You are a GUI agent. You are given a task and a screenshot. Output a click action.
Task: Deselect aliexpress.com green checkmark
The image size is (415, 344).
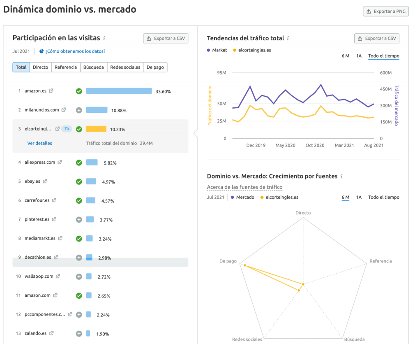coord(79,163)
